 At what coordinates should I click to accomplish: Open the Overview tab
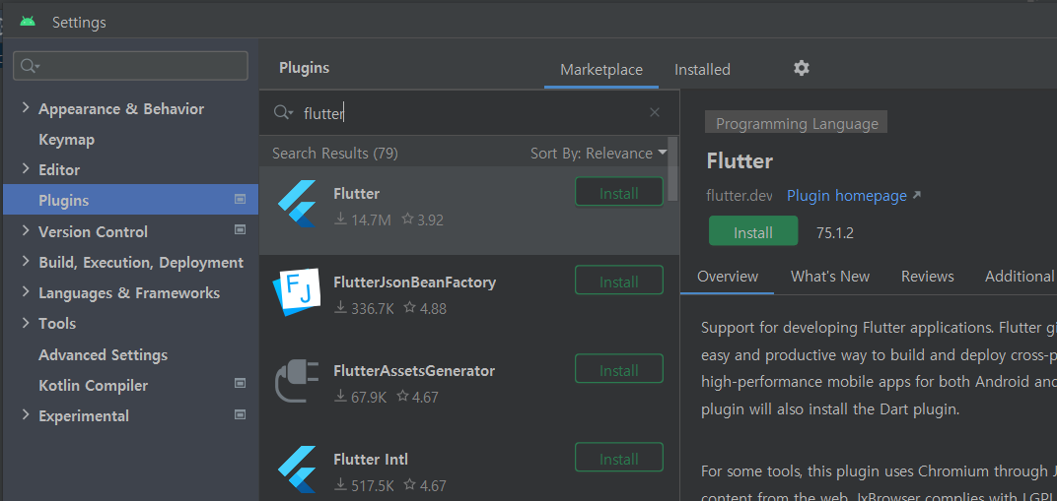coord(728,277)
